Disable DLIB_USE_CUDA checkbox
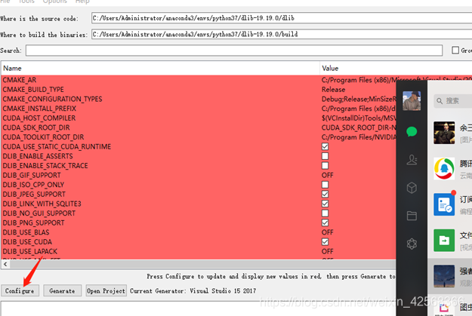The image size is (472, 316). coord(325,242)
